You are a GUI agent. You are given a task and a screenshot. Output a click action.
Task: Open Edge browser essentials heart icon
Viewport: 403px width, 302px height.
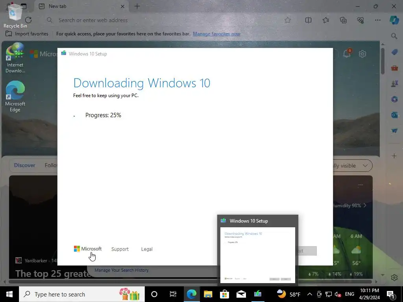360,20
